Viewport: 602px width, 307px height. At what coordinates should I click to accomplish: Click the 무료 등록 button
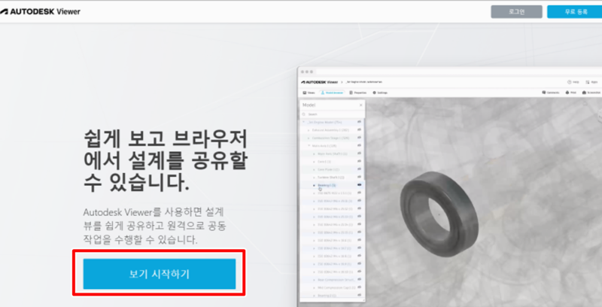576,11
